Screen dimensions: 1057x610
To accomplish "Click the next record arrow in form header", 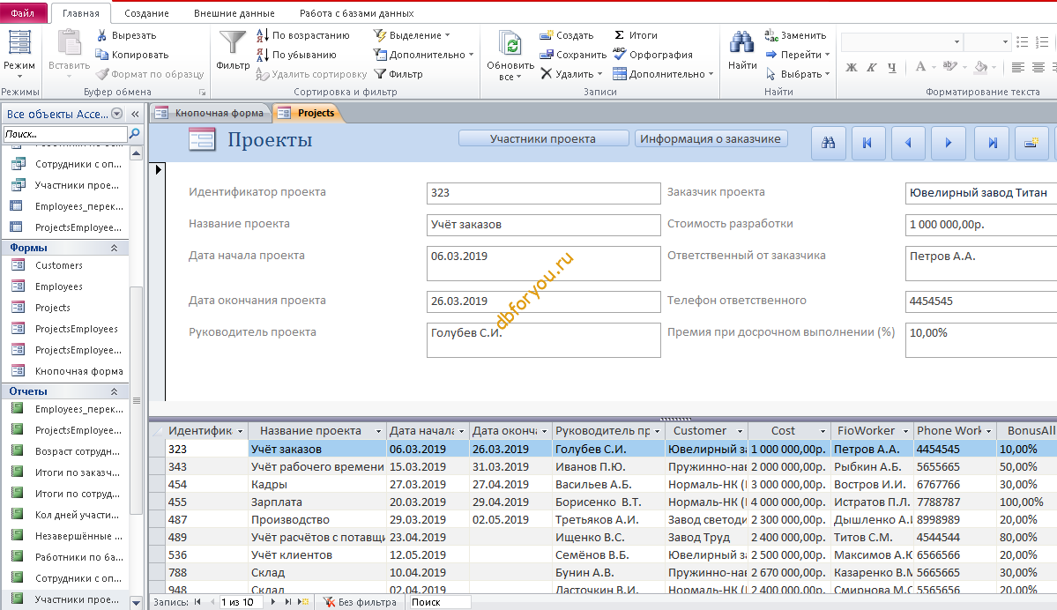I will pos(949,143).
